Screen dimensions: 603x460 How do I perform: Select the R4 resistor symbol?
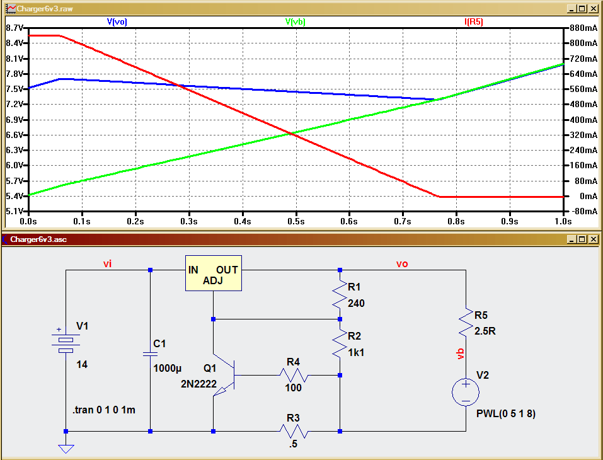[294, 375]
